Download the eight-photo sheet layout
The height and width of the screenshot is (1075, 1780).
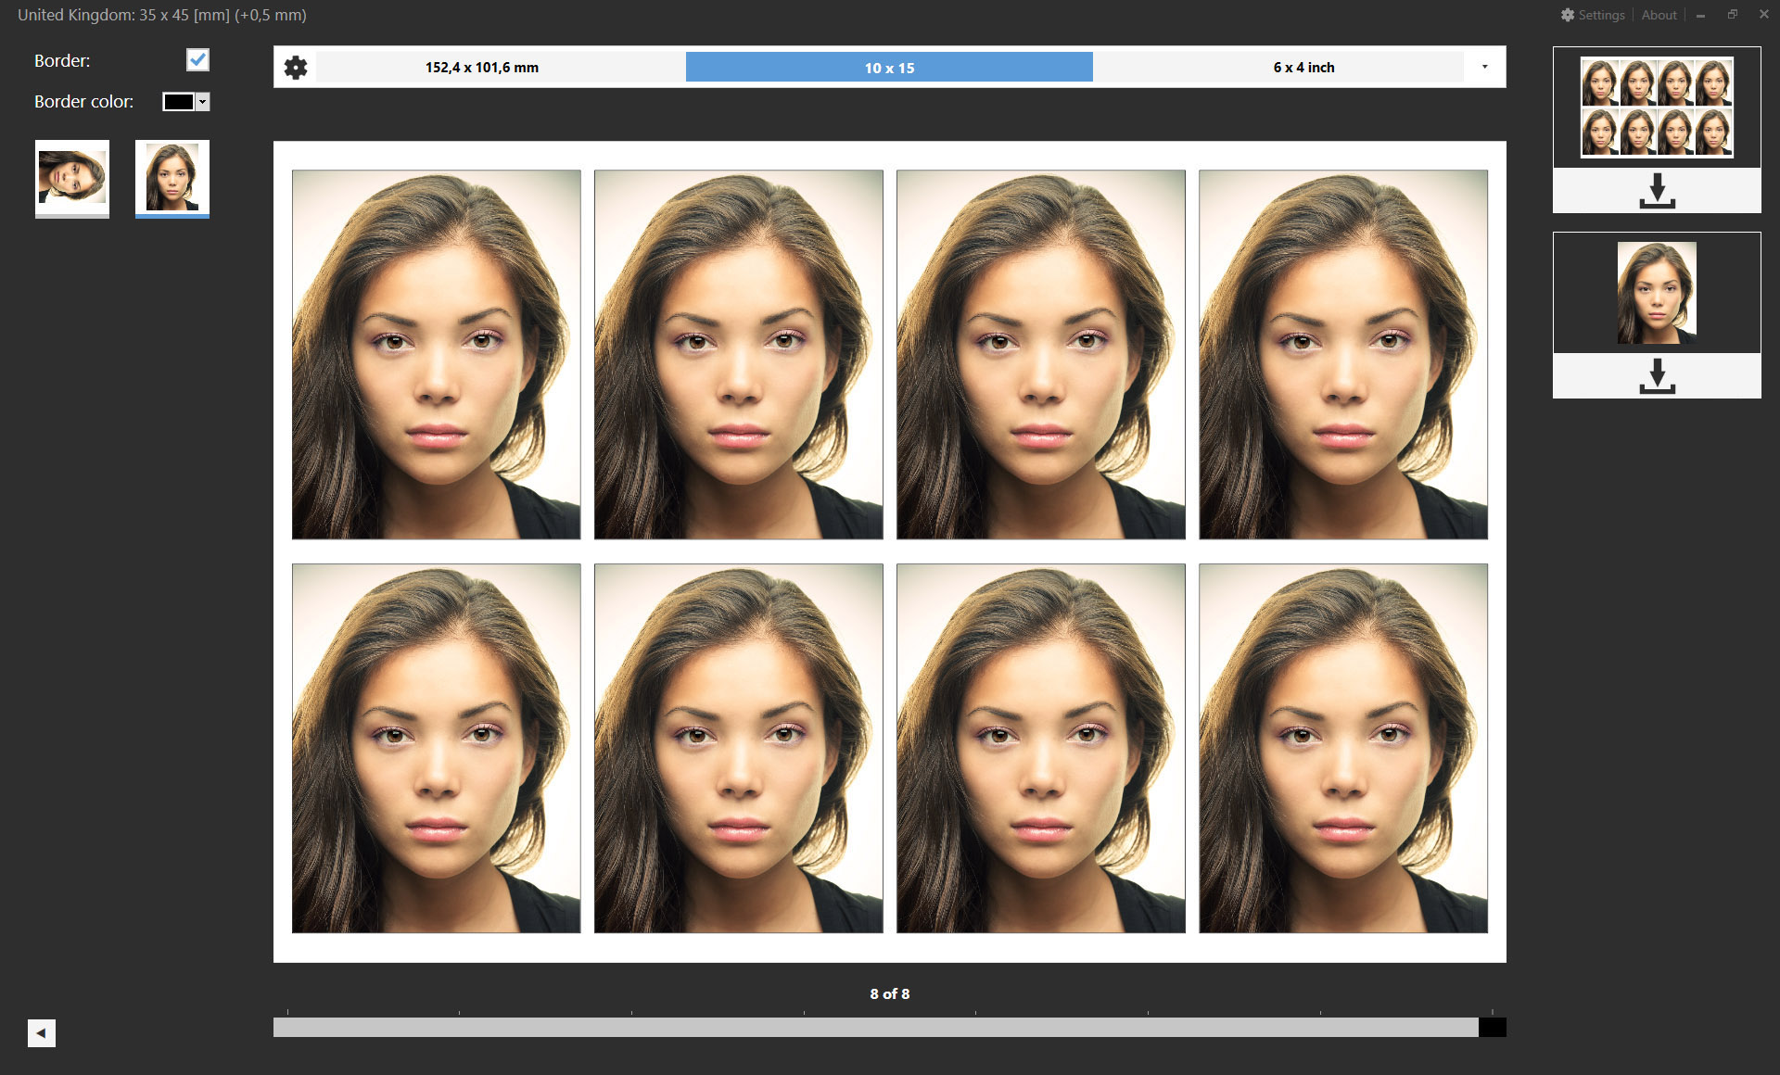pos(1657,191)
